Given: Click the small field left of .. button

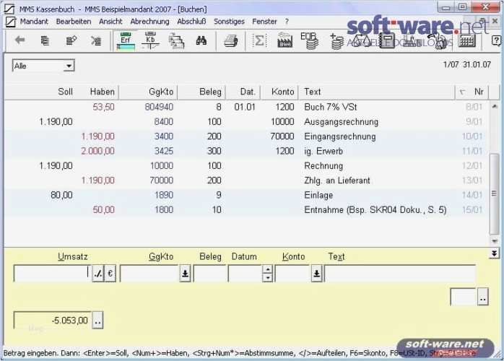Looking at the screenshot, I should (463, 297).
